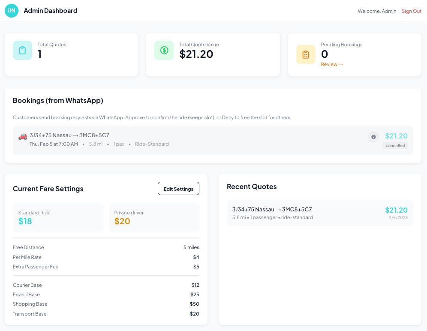Click the Welcome, Admin header text
The height and width of the screenshot is (331, 427).
coord(377,11)
